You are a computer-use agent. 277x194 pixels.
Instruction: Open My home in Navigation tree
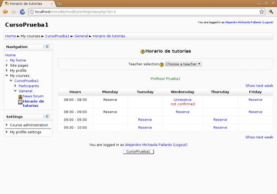point(18,60)
